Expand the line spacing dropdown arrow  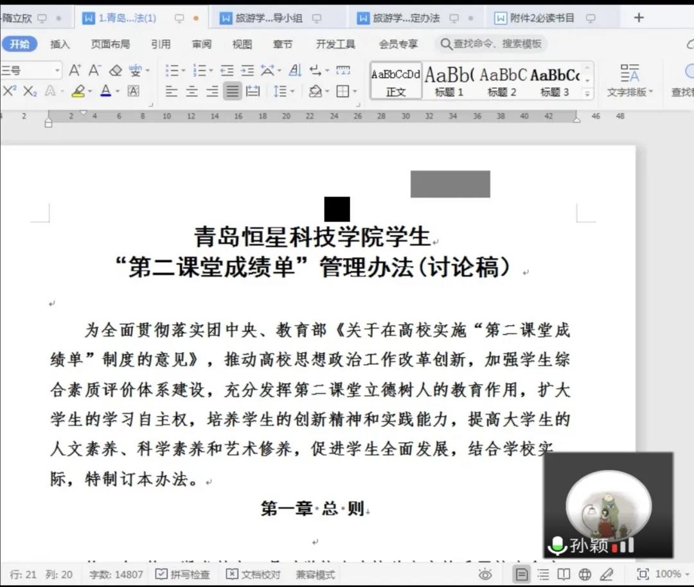[x=292, y=92]
